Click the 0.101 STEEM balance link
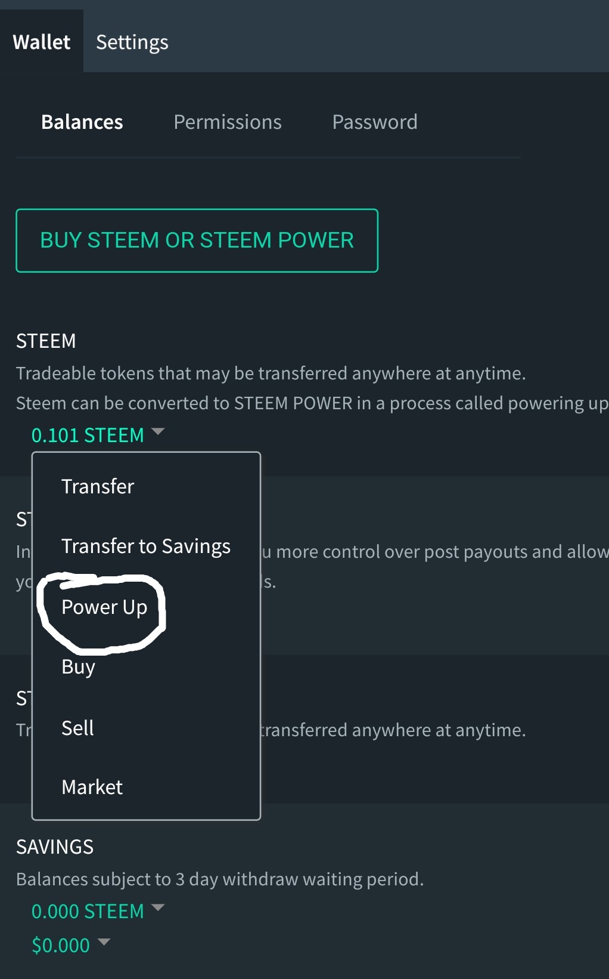 [88, 436]
